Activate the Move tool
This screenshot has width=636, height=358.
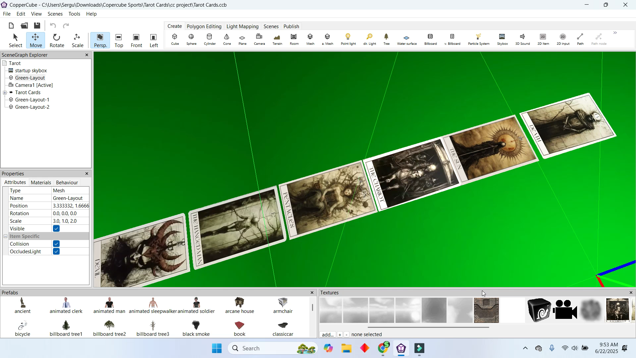click(36, 40)
